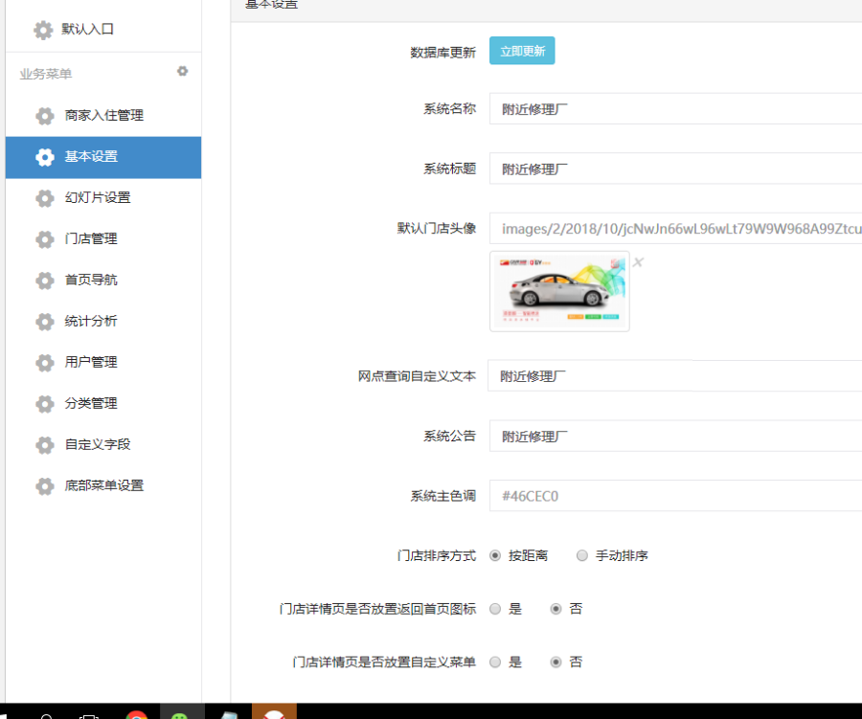862x719 pixels.
Task: Click the gear icon next to 门店管理
Action: coord(45,239)
